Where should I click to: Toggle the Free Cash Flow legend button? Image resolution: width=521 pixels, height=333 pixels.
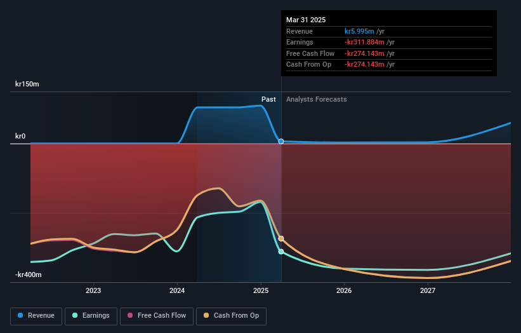[x=157, y=316]
